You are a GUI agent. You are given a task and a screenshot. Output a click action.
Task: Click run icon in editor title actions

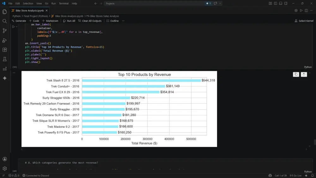click(x=301, y=10)
